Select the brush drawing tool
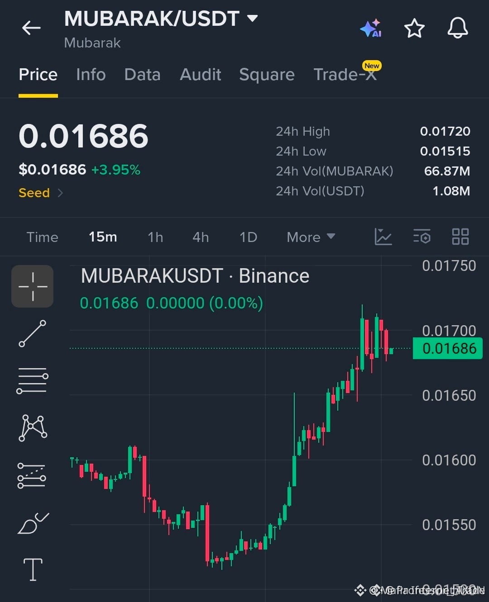Screen dimensions: 489x602 [33, 524]
